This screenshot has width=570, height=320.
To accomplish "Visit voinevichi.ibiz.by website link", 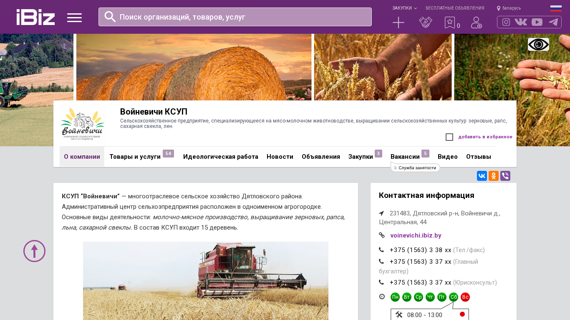I will pyautogui.click(x=416, y=235).
